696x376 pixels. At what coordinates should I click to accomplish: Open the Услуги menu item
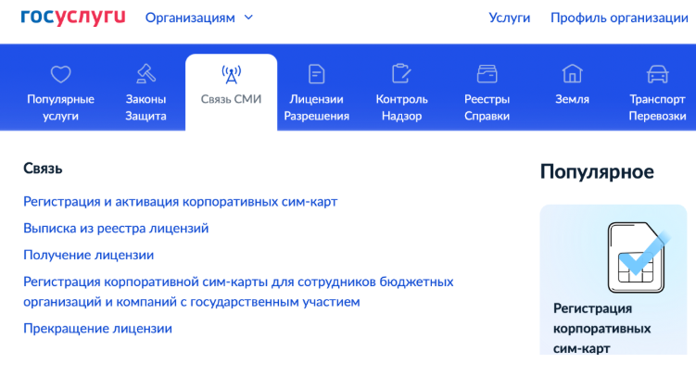[x=509, y=18]
